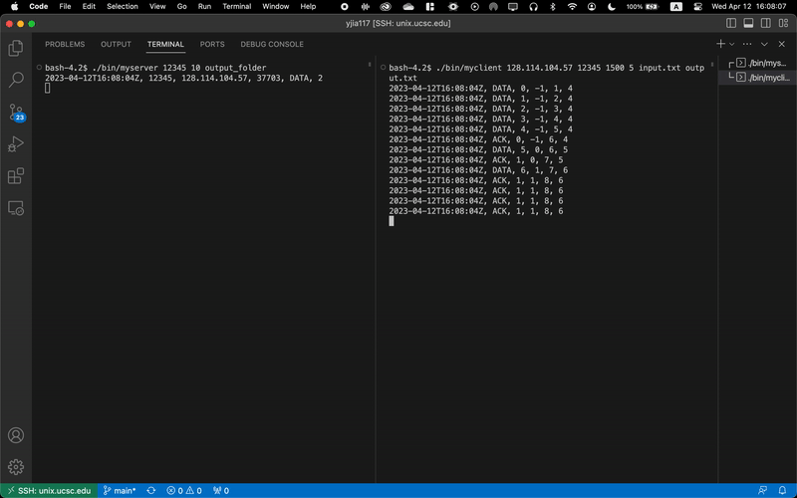Open the File menu
The image size is (797, 498).
[x=65, y=7]
